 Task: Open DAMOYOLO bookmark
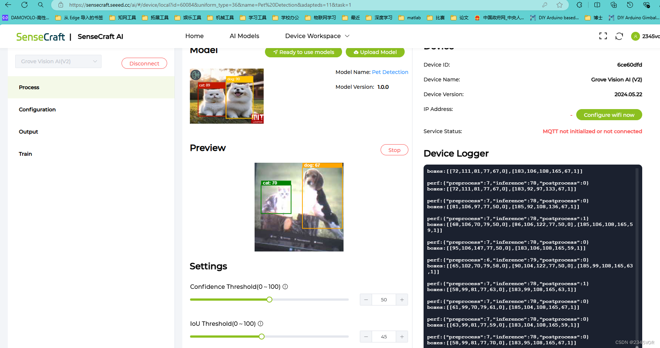26,17
